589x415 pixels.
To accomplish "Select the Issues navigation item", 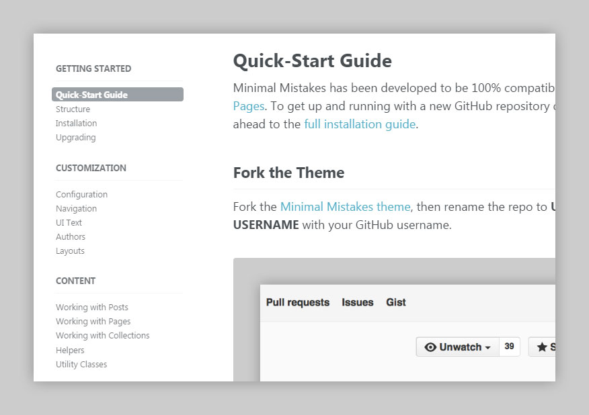I will click(x=357, y=302).
